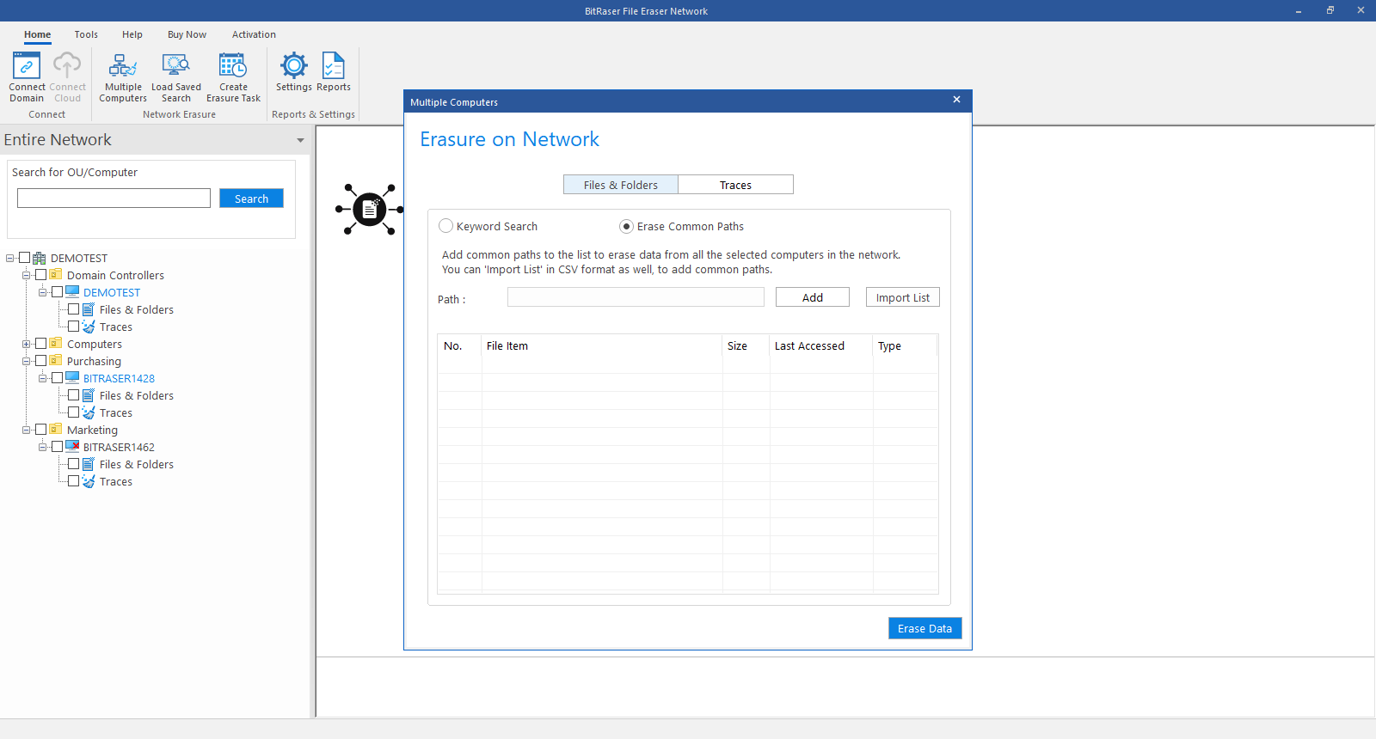Click the Erase Data button
1376x739 pixels.
924,628
